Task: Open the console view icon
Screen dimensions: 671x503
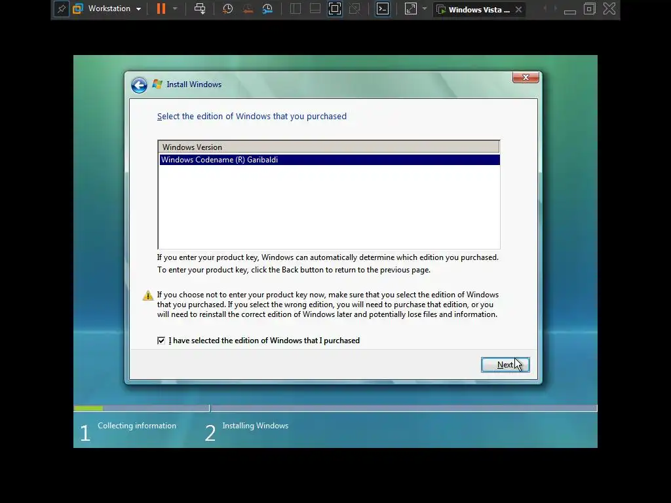Action: pos(382,9)
